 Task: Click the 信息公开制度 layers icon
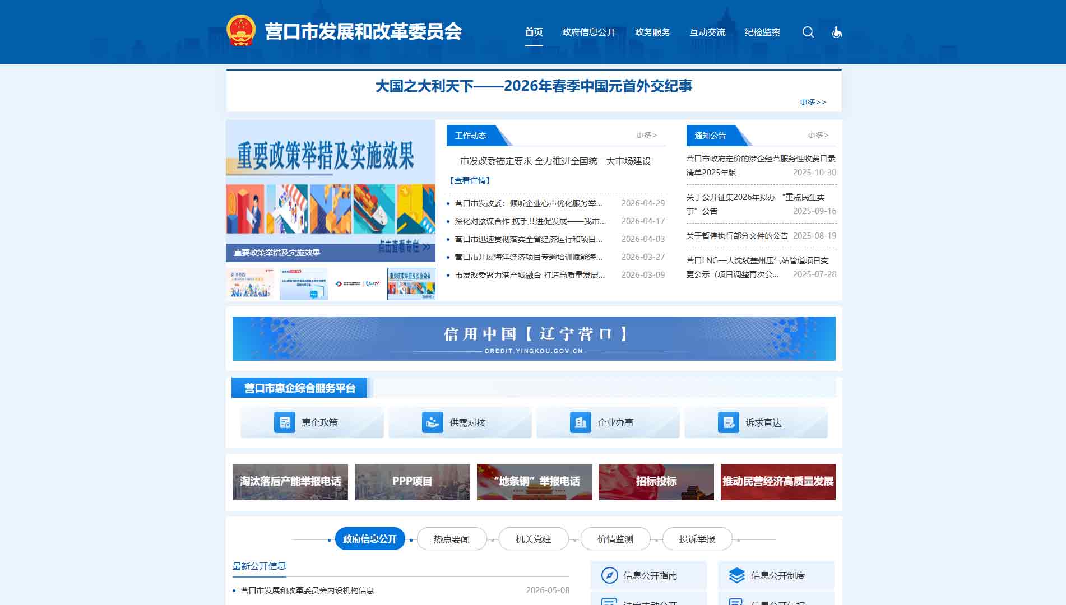pos(736,575)
